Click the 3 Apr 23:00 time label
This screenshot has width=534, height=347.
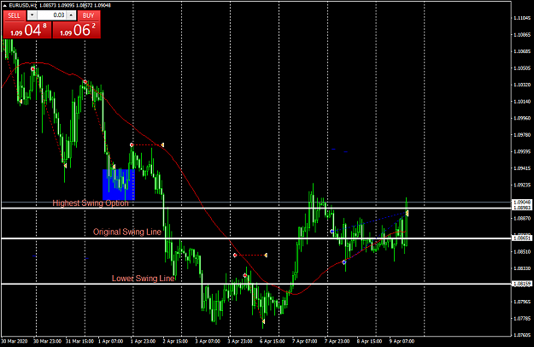(x=240, y=341)
